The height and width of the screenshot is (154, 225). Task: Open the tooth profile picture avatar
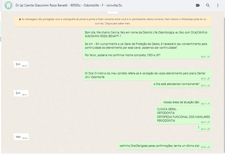click(x=9, y=5)
